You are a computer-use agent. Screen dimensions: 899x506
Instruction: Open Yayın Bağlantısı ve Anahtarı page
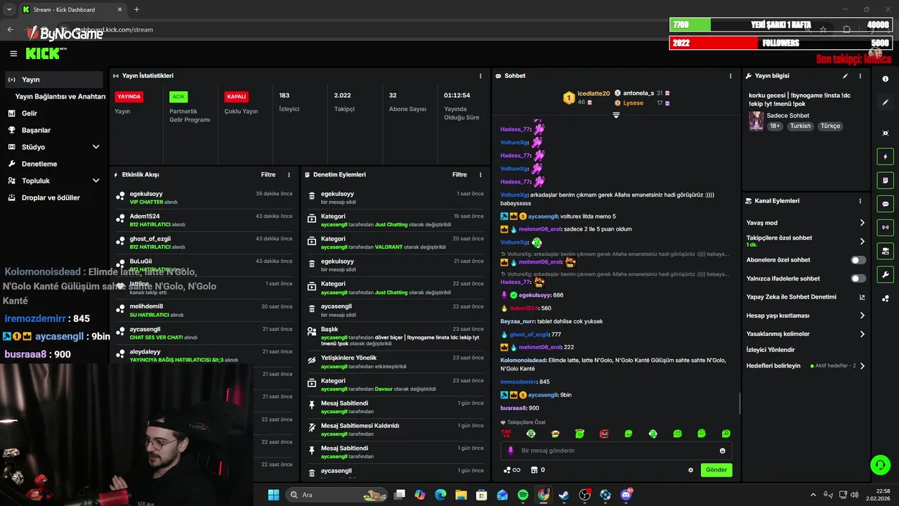60,96
